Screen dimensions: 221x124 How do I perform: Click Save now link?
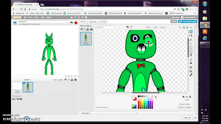click(175, 17)
